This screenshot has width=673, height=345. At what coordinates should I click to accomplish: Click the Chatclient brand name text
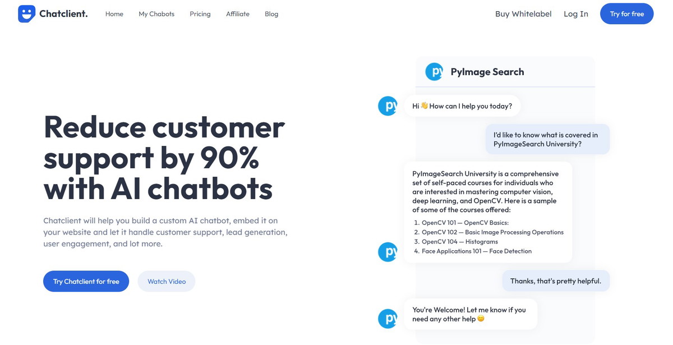click(63, 14)
